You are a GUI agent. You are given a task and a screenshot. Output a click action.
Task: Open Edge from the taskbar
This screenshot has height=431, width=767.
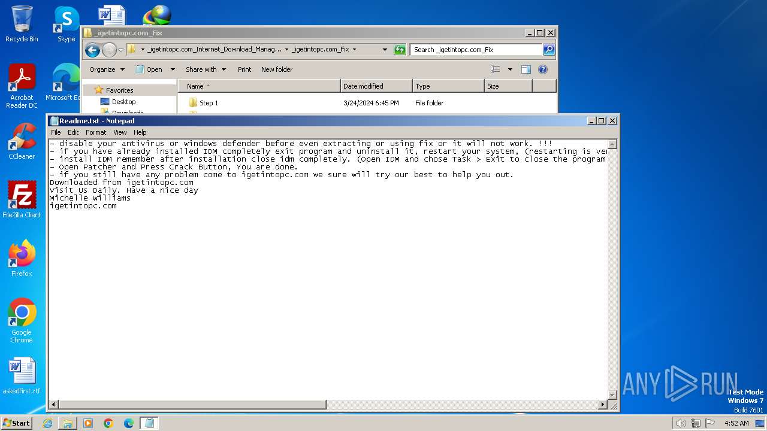click(x=129, y=423)
